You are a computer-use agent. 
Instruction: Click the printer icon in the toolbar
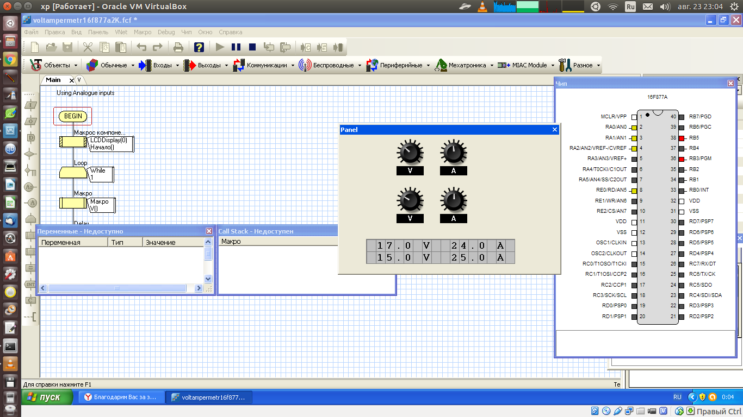coord(178,47)
